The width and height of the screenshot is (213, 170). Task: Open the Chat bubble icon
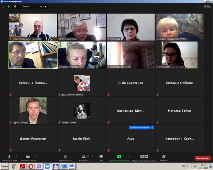coord(101,157)
